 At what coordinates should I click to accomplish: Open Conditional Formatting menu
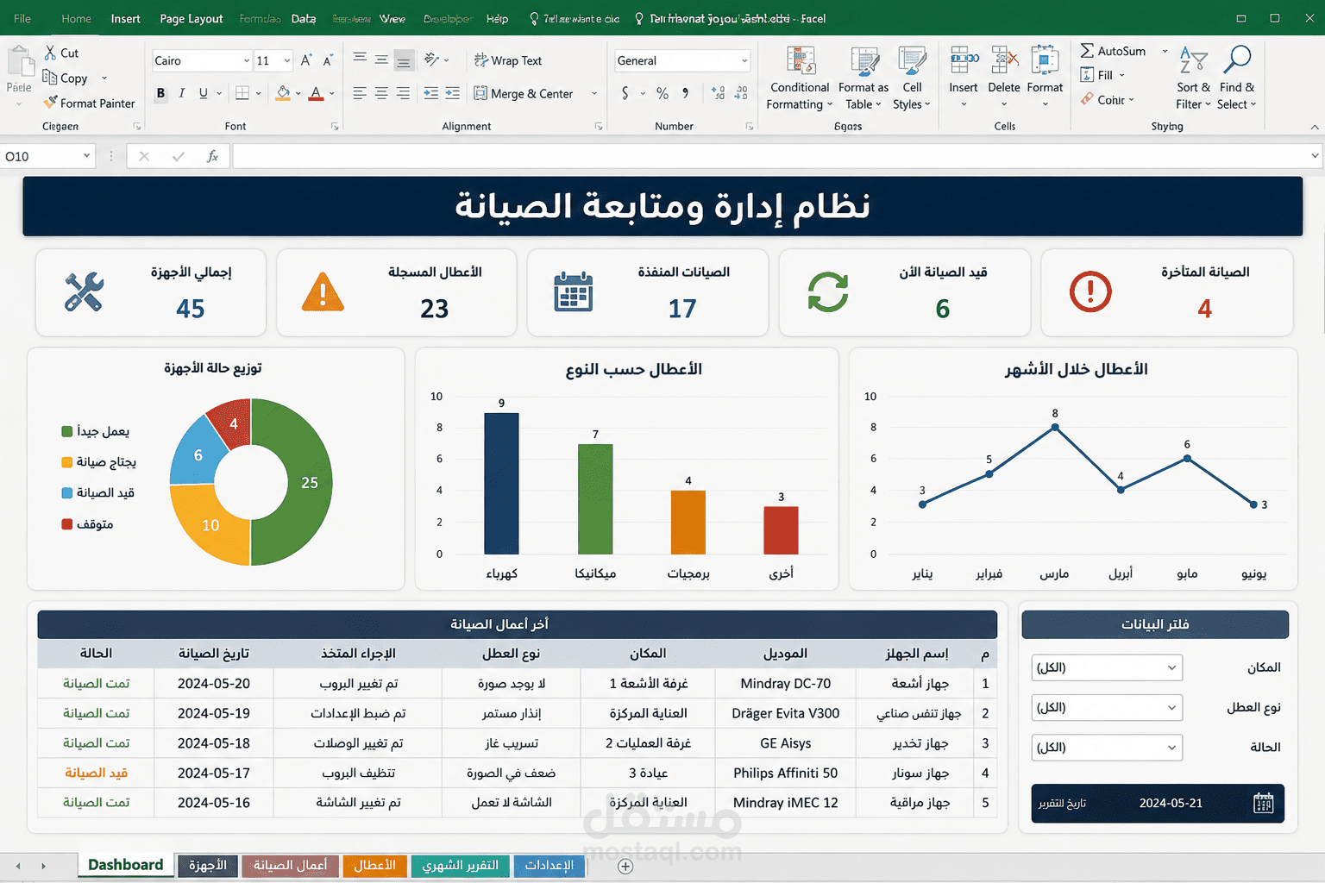coord(800,78)
